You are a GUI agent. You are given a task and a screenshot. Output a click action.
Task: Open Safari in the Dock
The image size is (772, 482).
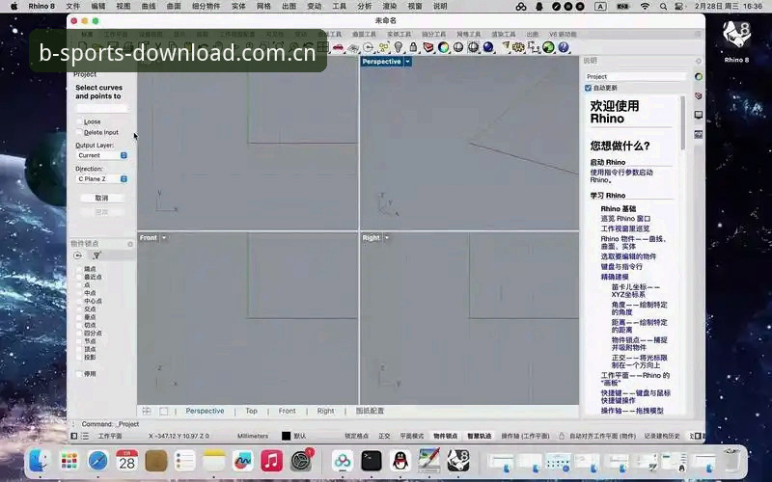point(97,461)
